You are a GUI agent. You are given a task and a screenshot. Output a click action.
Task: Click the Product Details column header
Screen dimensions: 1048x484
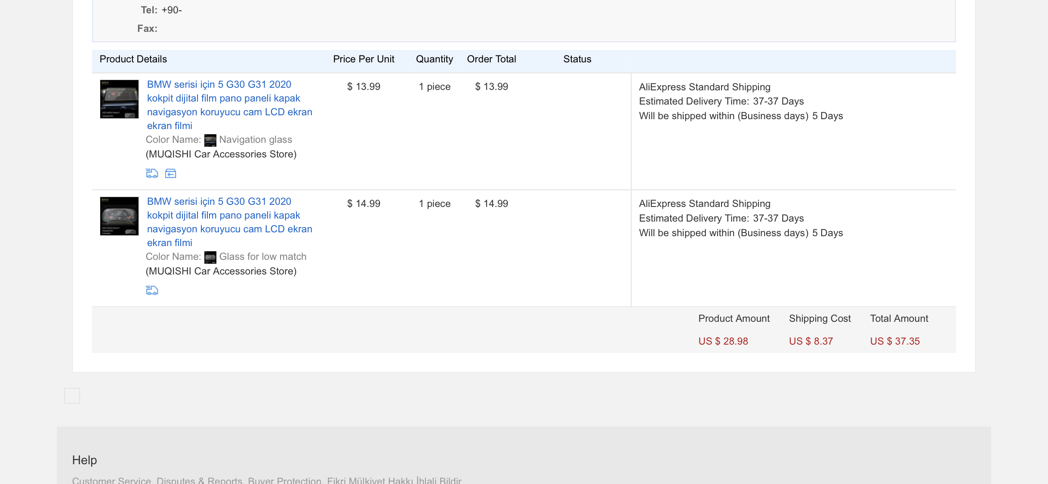(133, 59)
